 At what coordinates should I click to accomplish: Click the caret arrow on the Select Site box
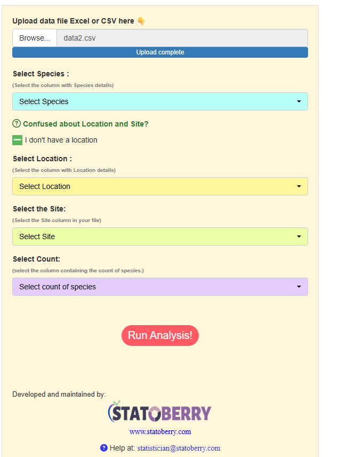299,237
